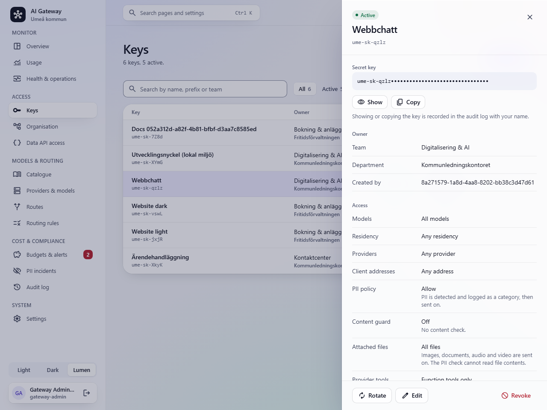Select the Utvecklingsnyckel (lokal miljö) key row
Screen dimensions: 547x410
[232, 158]
